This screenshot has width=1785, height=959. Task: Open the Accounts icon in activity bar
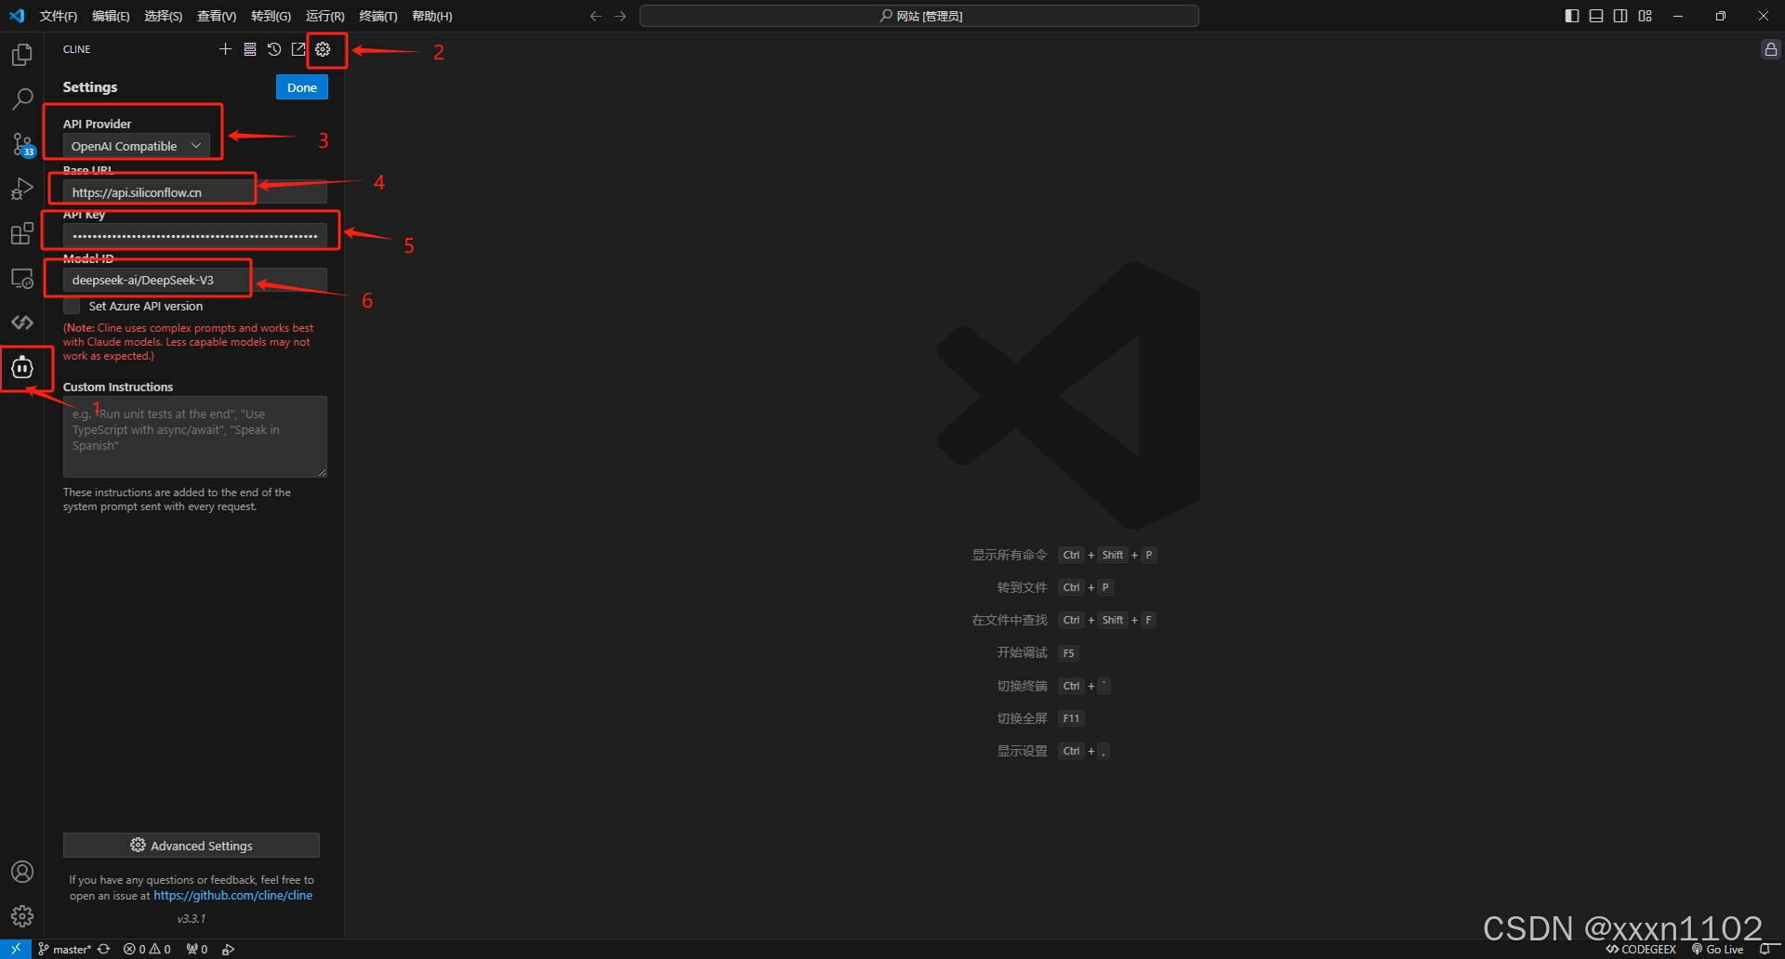pos(22,872)
